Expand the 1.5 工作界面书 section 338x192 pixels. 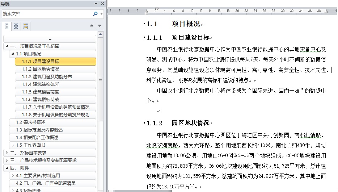(13, 145)
